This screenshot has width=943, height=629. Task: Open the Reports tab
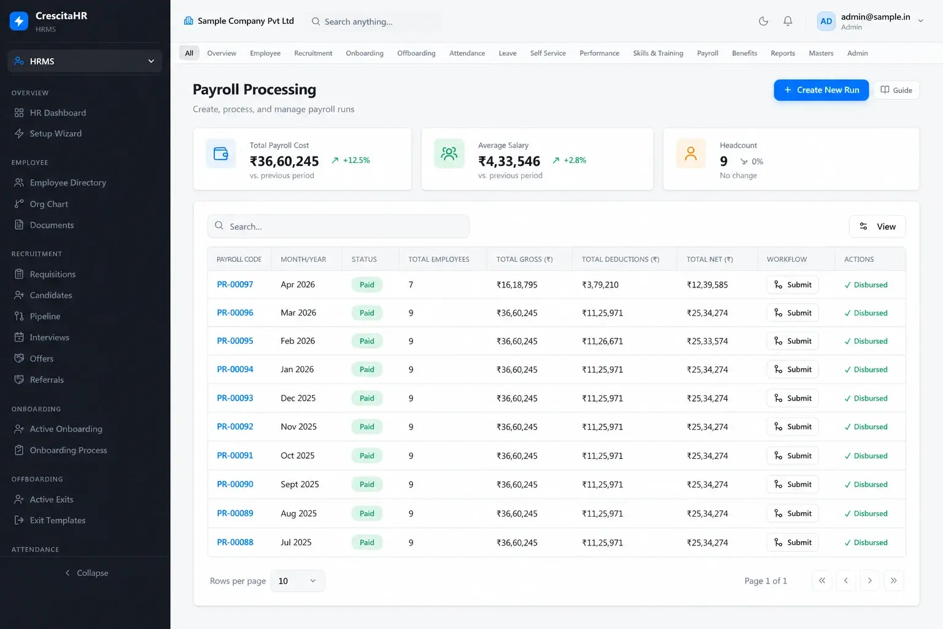click(x=783, y=53)
